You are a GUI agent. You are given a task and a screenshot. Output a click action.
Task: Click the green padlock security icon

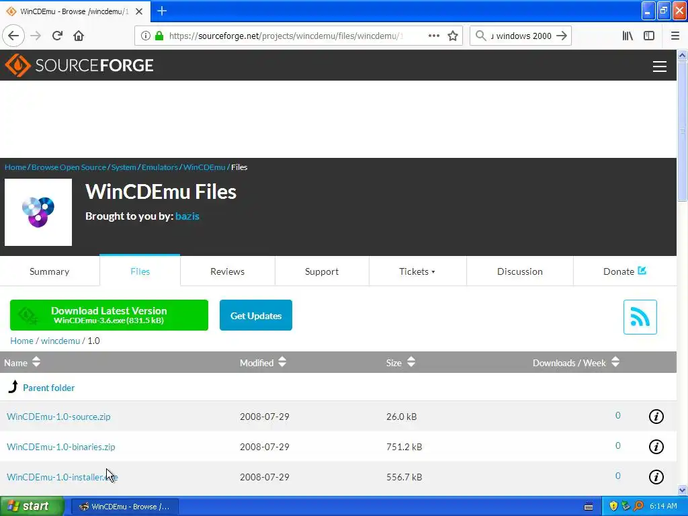159,36
